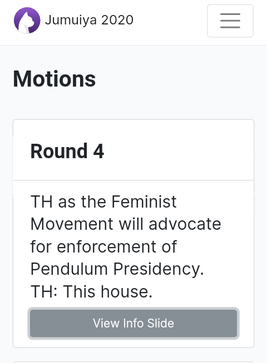Screen dimensions: 267x363
Task: Click the Jumuiya 2020 tournament title
Action: pos(89,20)
